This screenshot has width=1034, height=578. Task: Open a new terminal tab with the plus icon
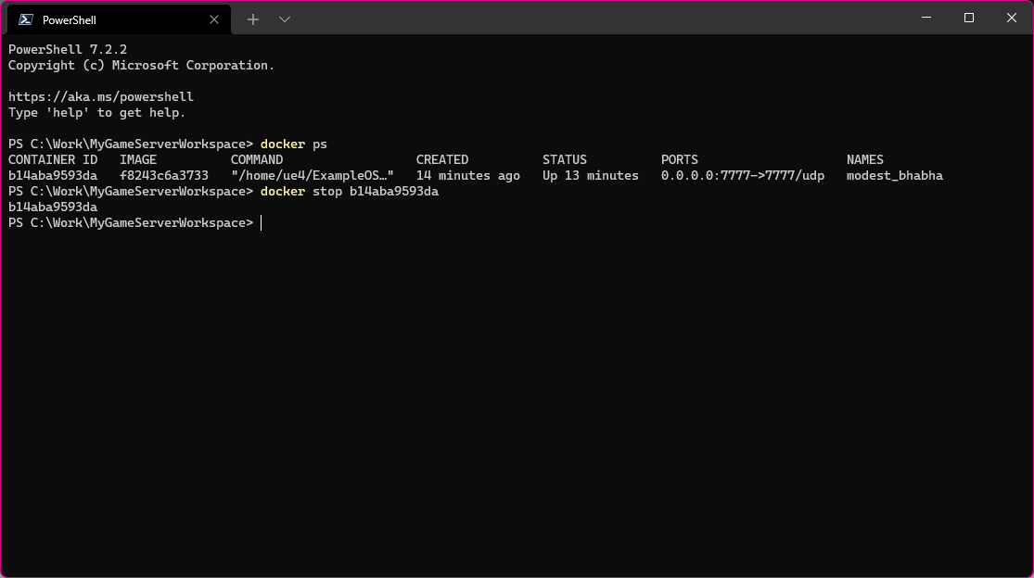click(x=252, y=19)
